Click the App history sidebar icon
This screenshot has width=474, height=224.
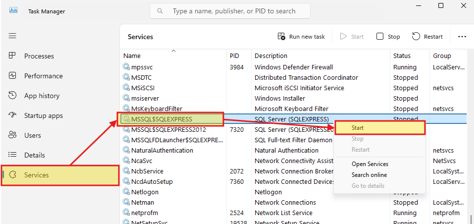(12, 96)
